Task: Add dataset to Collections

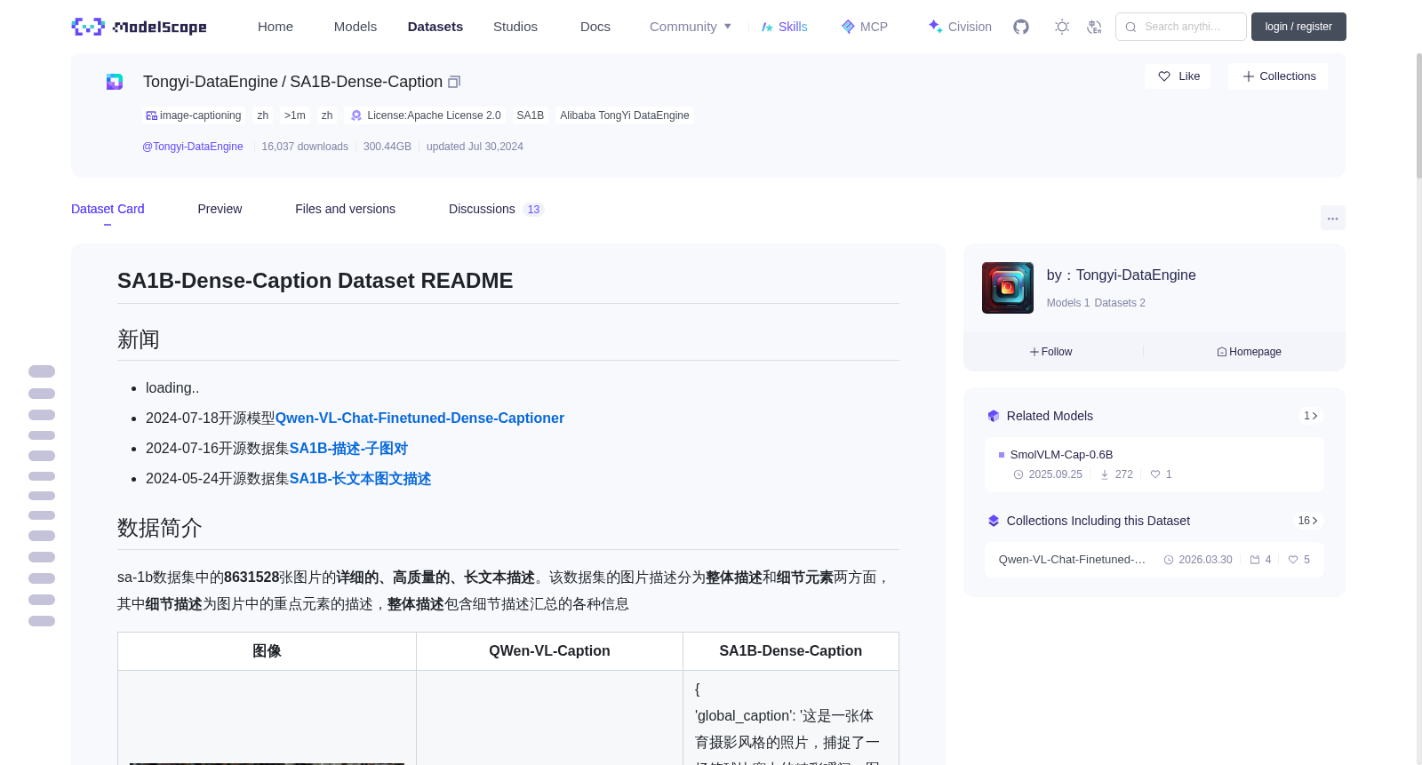Action: (x=1278, y=76)
